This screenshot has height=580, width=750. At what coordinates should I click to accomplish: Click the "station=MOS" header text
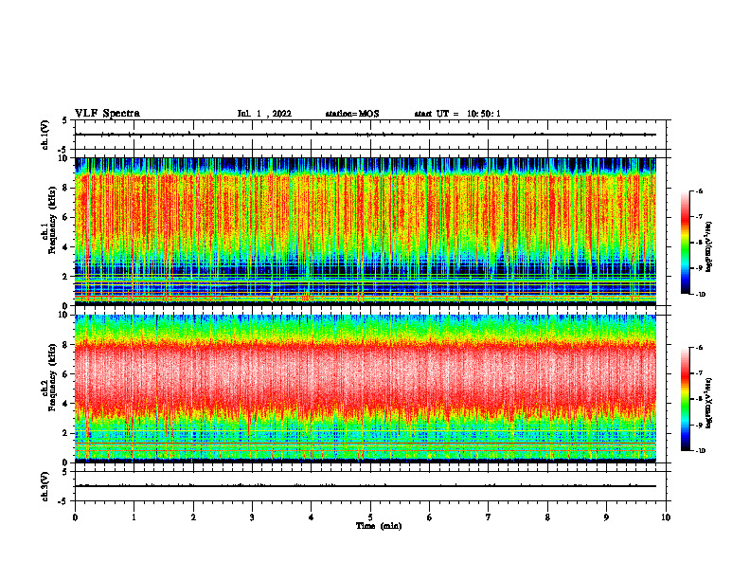[352, 114]
